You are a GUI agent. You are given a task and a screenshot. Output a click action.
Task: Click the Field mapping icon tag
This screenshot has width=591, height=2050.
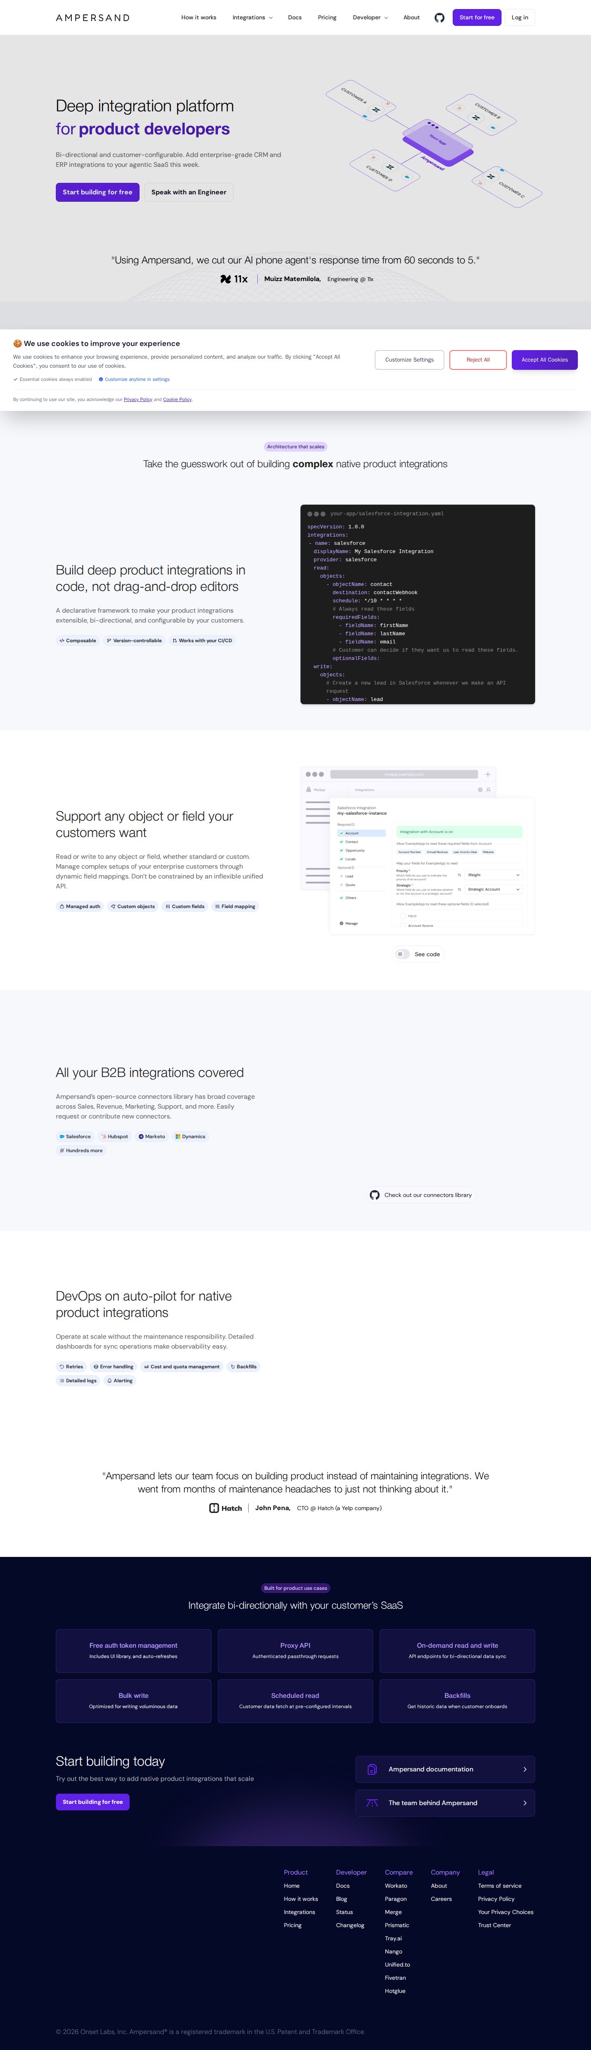218,906
